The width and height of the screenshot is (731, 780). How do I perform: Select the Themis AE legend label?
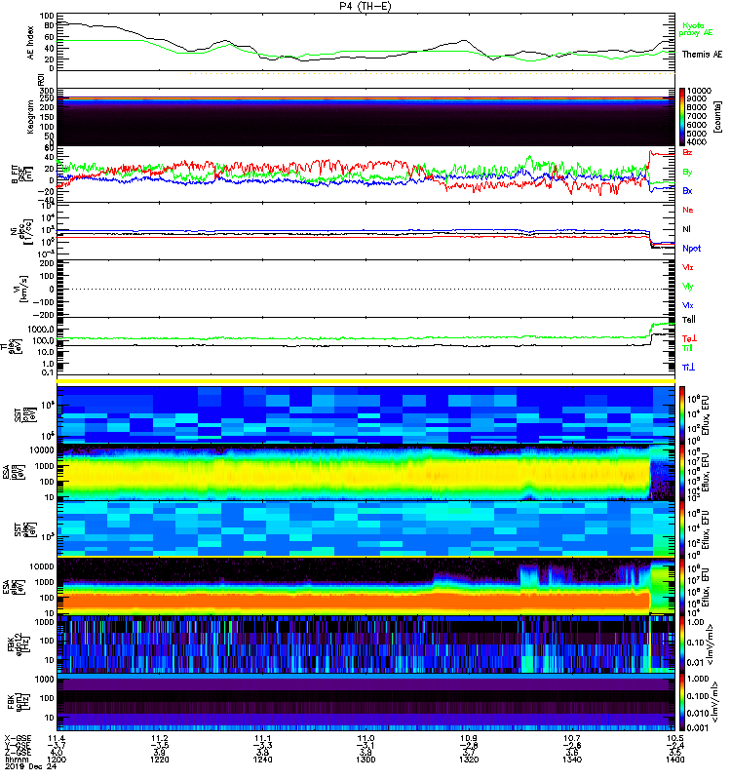(x=702, y=55)
